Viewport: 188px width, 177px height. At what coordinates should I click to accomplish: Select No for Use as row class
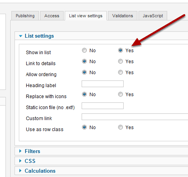84,127
